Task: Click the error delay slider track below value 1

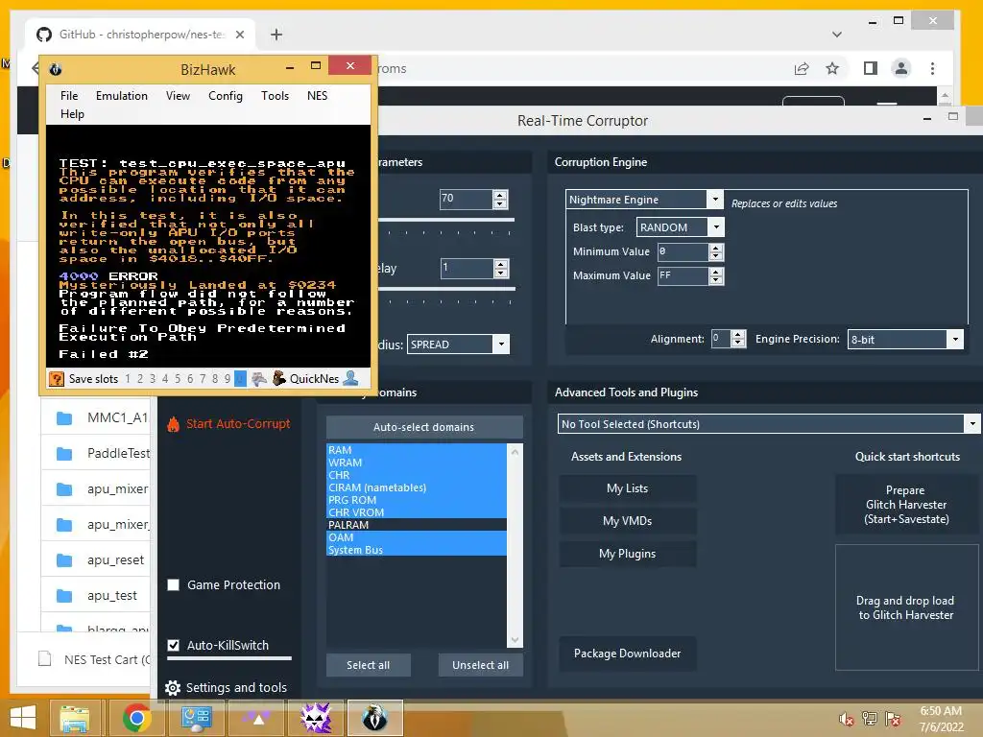Action: [x=447, y=289]
